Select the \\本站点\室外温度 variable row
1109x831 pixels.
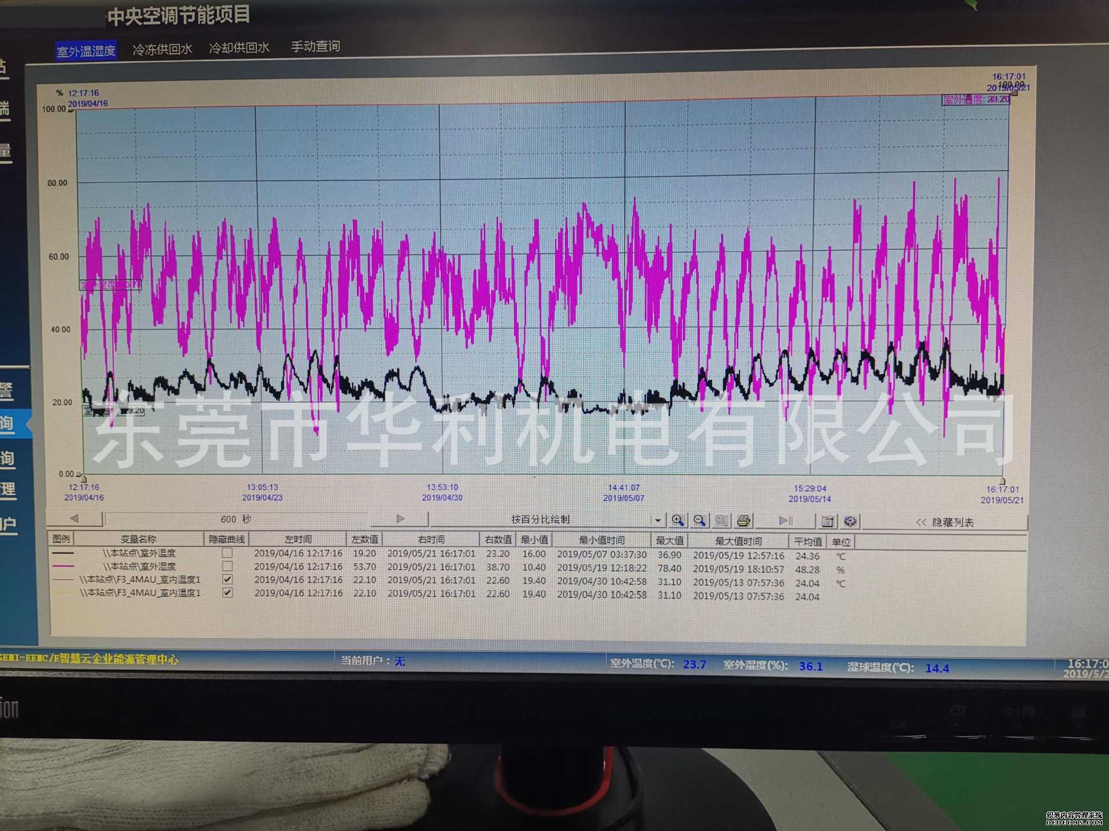[139, 553]
